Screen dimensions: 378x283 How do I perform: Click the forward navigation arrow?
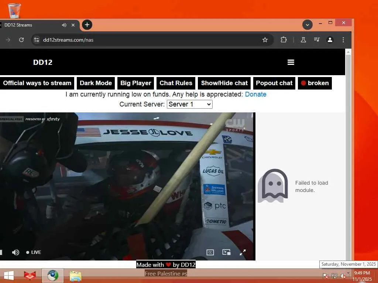(8, 40)
